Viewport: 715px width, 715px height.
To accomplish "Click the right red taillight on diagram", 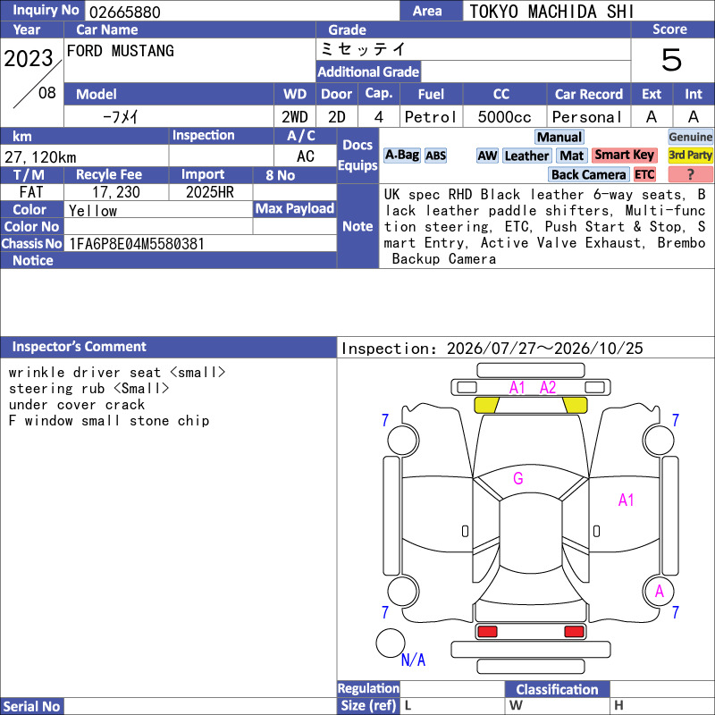I will click(x=574, y=632).
